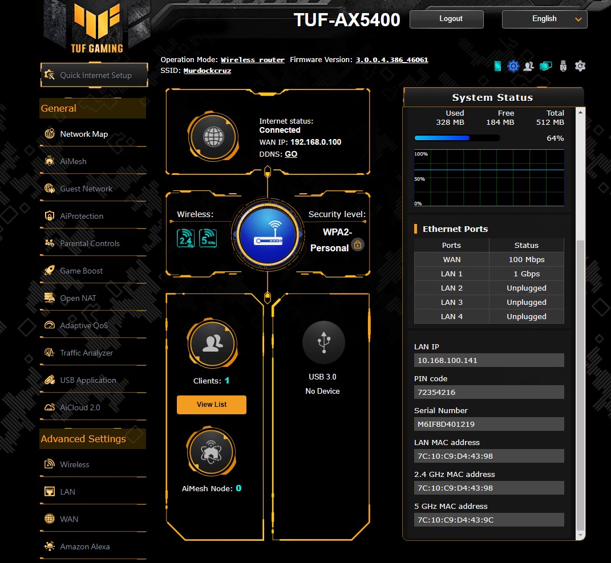Click the System Status scrollbar thumb

tap(580, 385)
